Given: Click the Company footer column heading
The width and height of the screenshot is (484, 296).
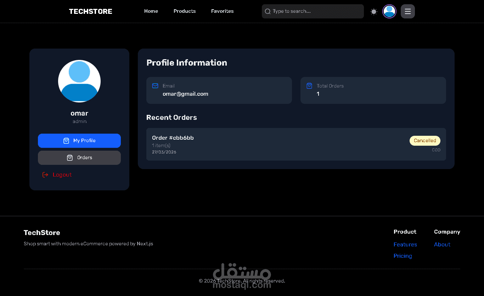Looking at the screenshot, I should [x=447, y=232].
